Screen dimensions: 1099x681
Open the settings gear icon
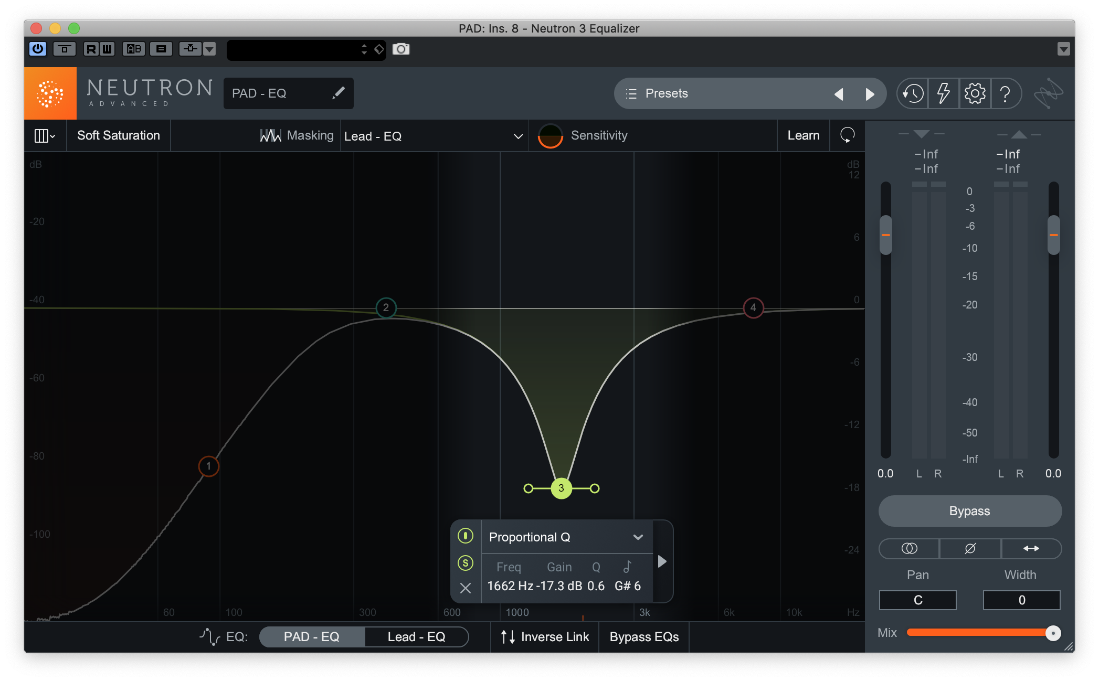(975, 94)
